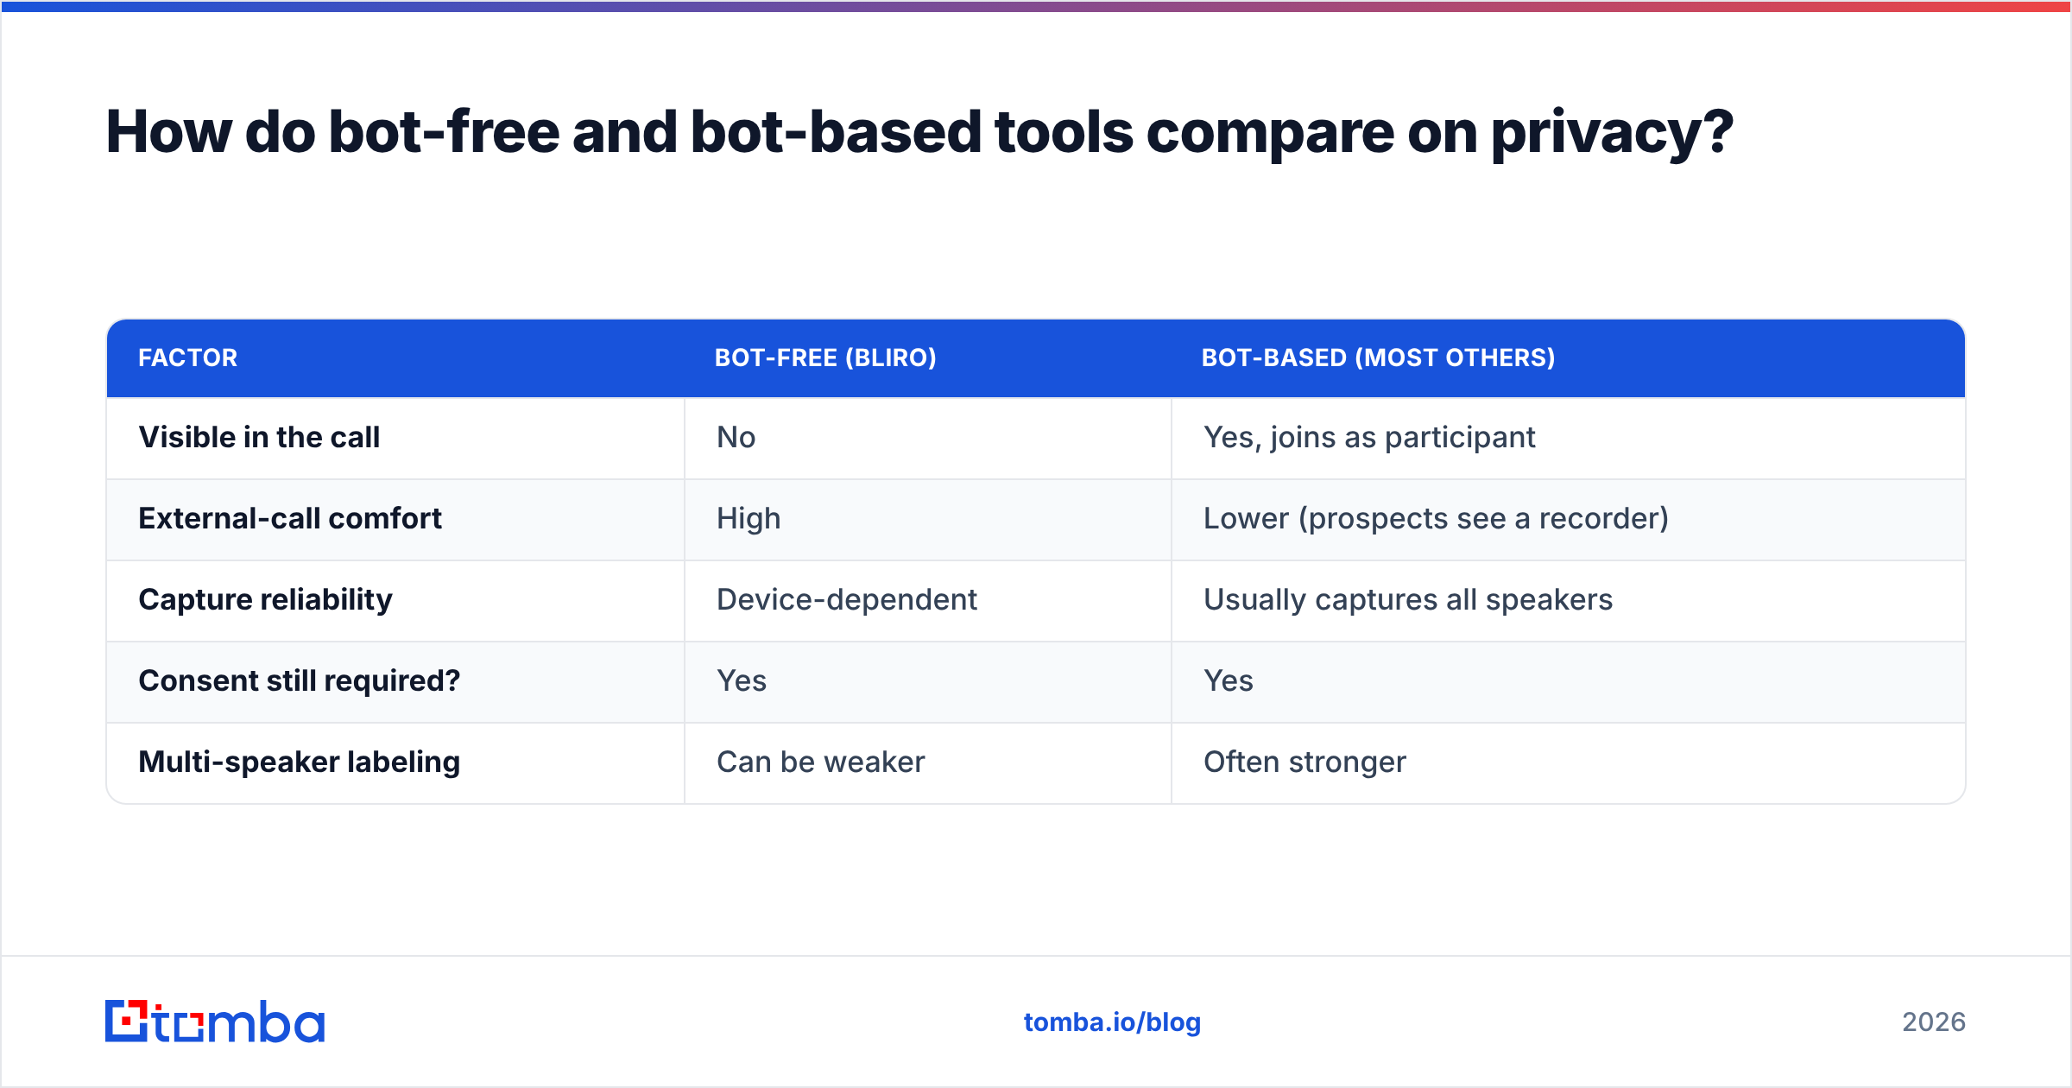
Task: Select the 'Multi-speaker labeling' row label
Action: coord(300,762)
